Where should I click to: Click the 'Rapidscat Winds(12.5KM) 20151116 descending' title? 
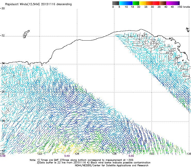(x=38, y=4)
